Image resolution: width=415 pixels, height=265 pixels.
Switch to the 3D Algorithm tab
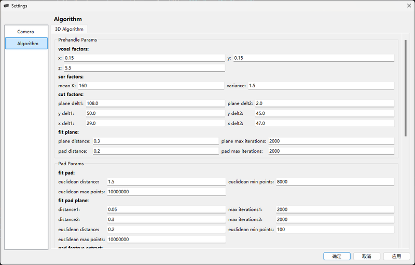tap(70, 29)
